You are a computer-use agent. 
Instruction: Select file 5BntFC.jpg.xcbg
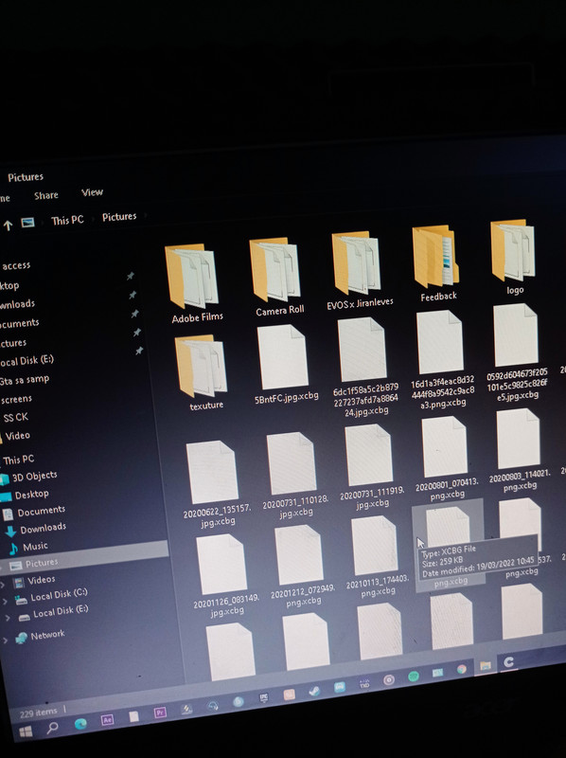[284, 364]
